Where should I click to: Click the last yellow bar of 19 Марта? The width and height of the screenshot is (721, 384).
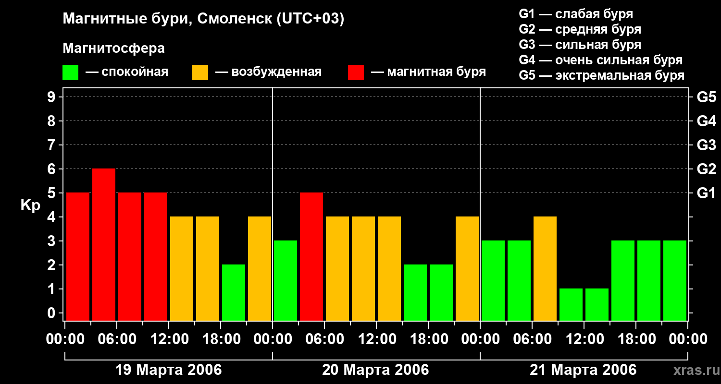coord(260,268)
